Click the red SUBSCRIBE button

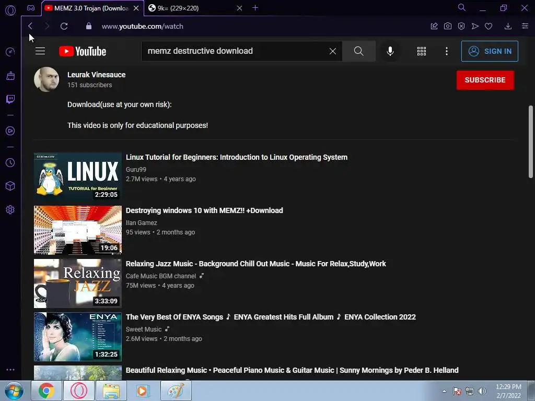[x=485, y=80]
